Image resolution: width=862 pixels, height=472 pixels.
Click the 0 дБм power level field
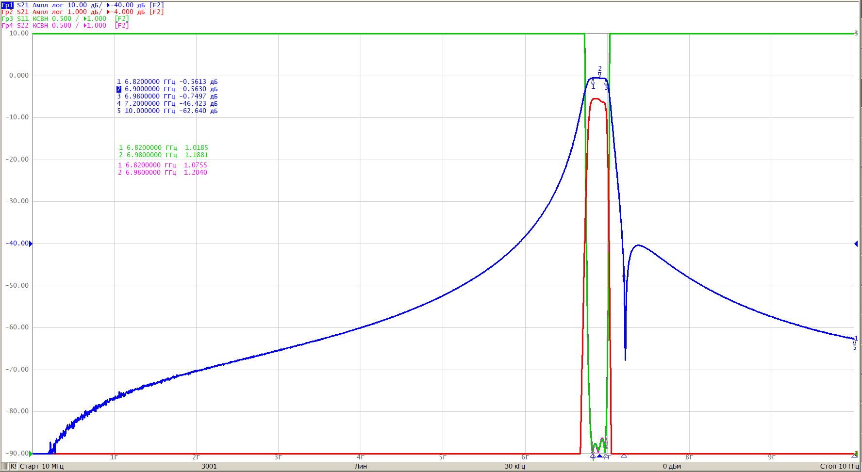click(672, 466)
